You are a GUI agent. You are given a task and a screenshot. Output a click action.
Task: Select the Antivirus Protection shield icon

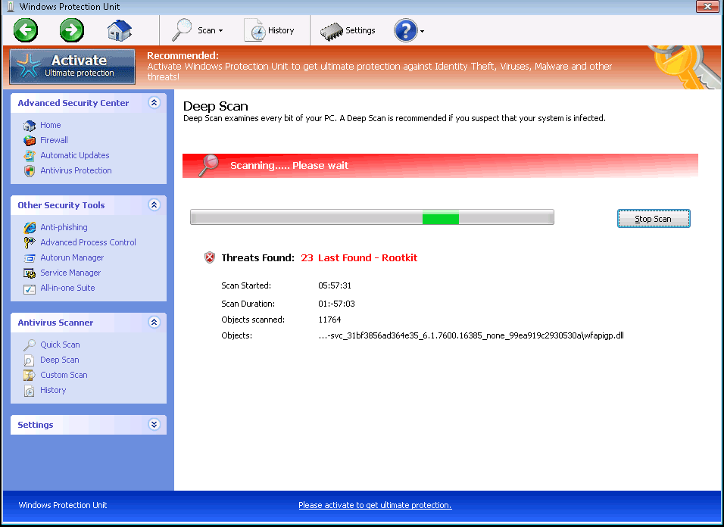click(x=30, y=170)
